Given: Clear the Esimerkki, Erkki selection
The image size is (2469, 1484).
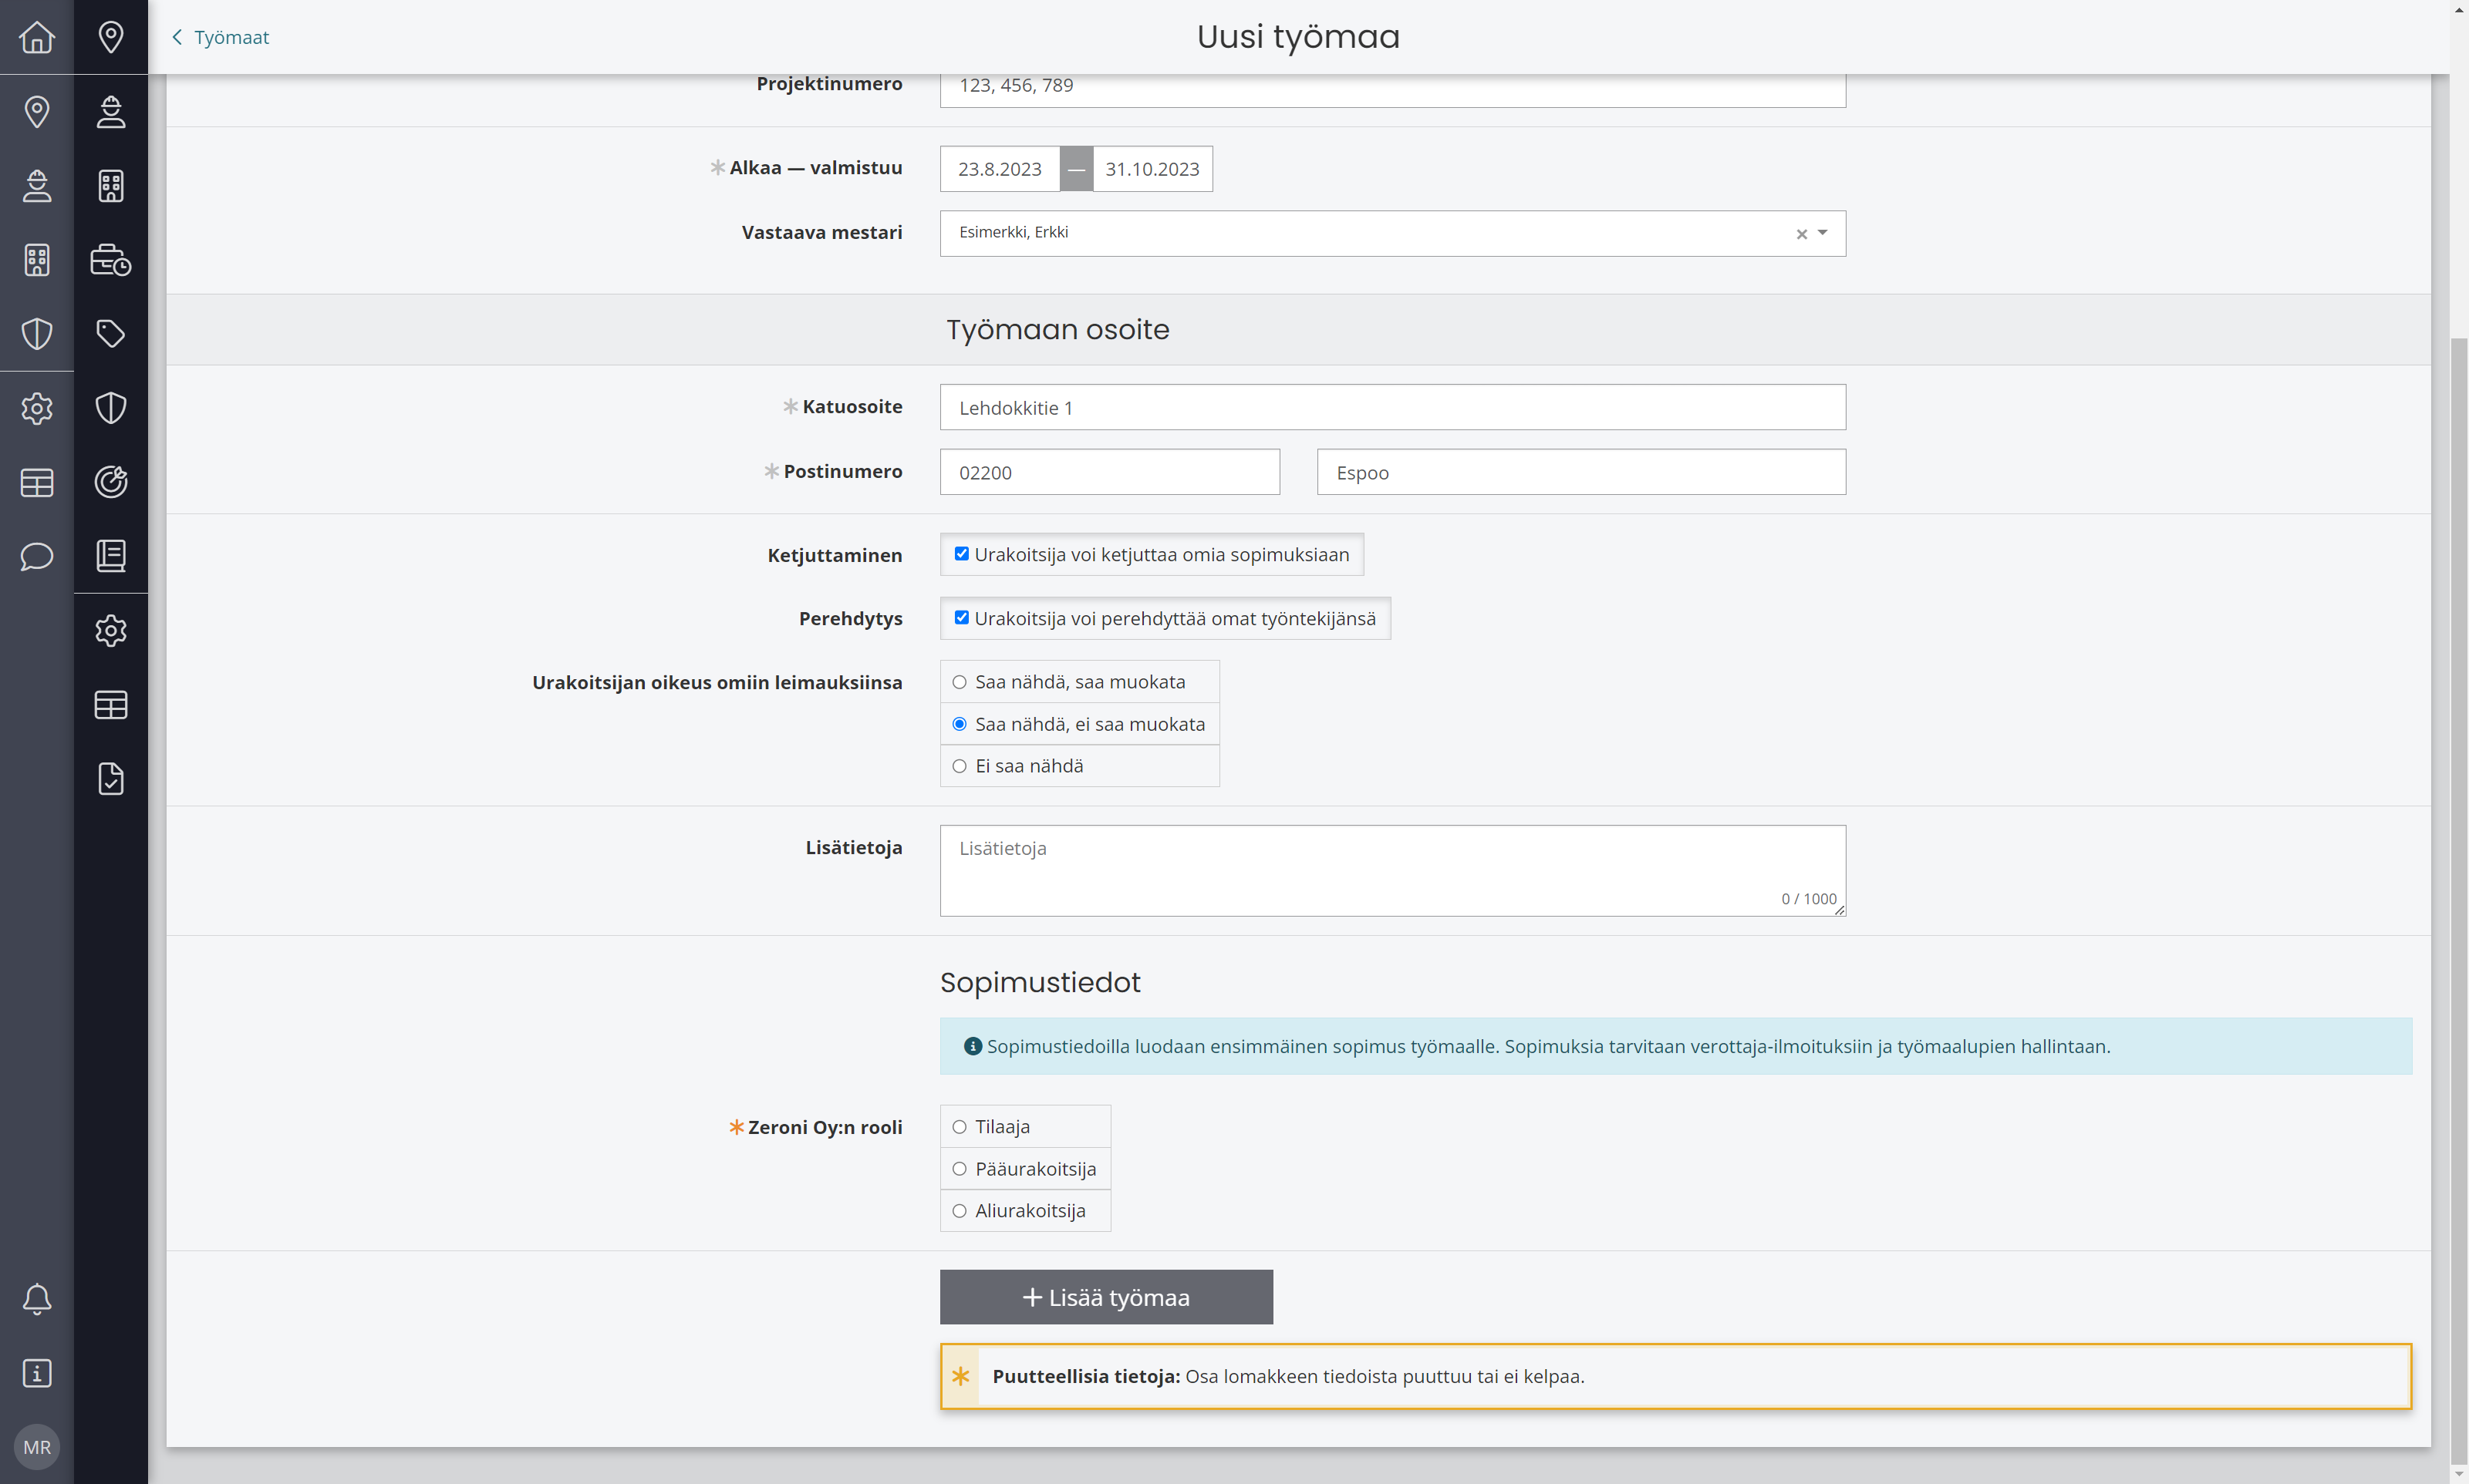Looking at the screenshot, I should click(1802, 234).
